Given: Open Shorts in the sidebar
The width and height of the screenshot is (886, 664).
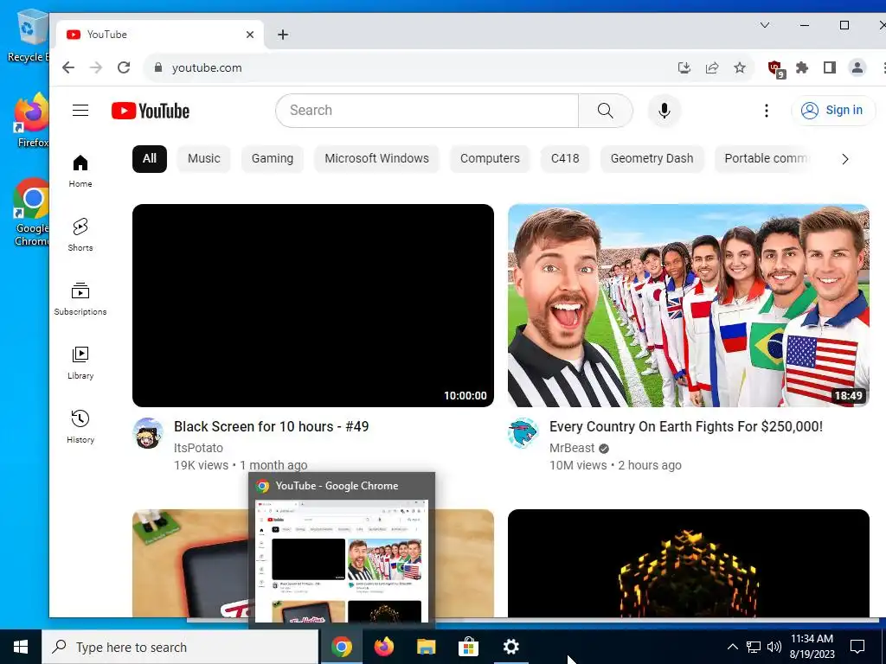Looking at the screenshot, I should (80, 235).
